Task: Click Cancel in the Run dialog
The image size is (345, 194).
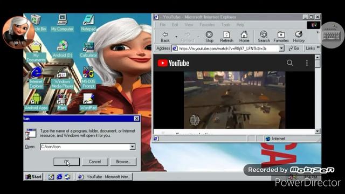Action: [95, 162]
